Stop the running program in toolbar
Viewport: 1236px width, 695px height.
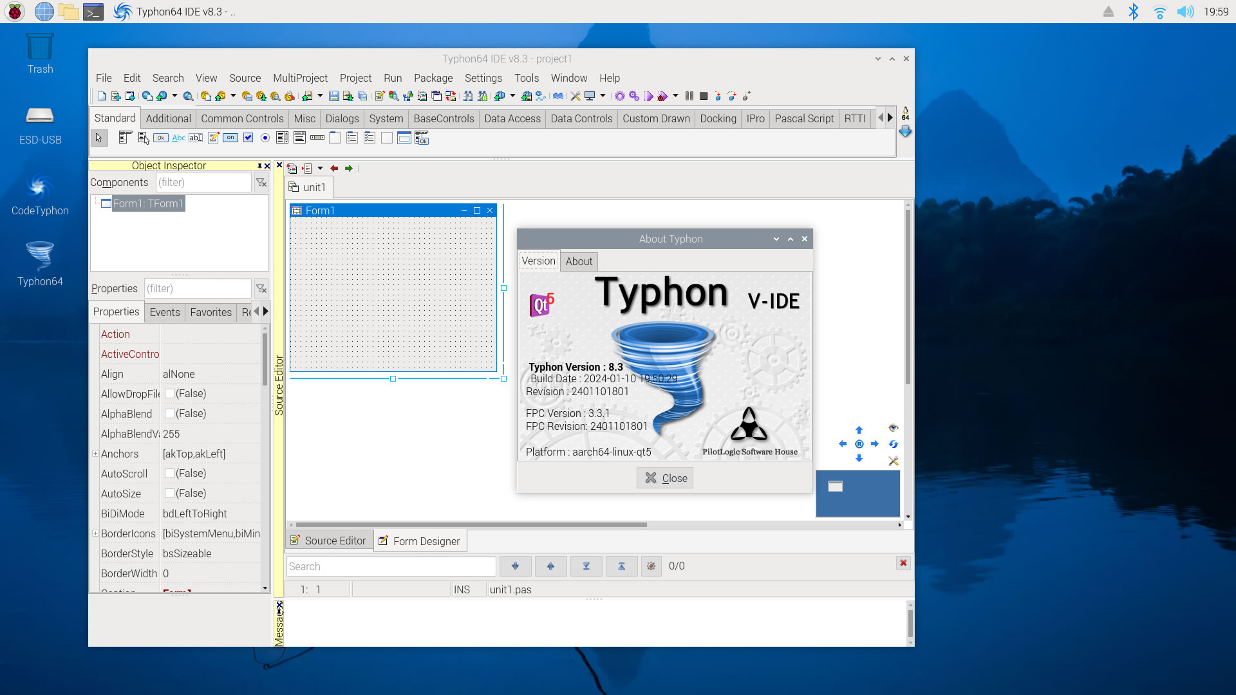(x=704, y=97)
